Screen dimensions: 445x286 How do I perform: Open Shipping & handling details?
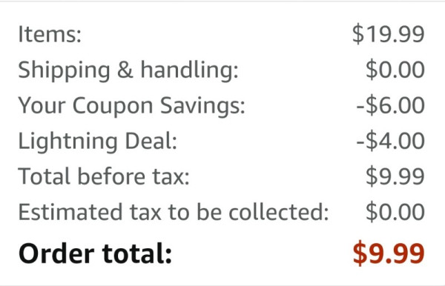tap(128, 70)
